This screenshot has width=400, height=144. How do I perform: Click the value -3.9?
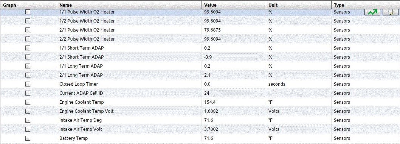point(208,57)
